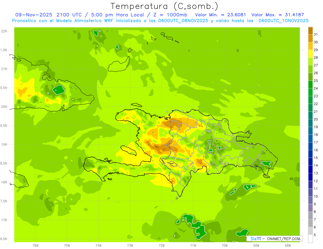Click the "27" value on the color scale
Screen dimensions: 323x249
click(x=316, y=65)
